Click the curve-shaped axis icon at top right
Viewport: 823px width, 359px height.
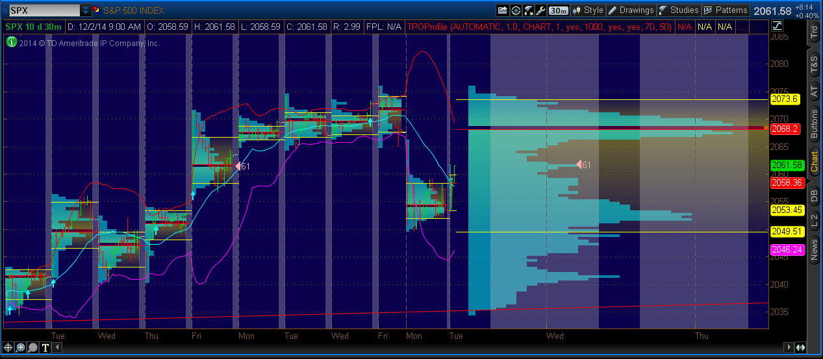778,27
